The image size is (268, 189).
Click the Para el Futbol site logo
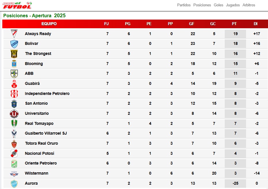point(17,5)
